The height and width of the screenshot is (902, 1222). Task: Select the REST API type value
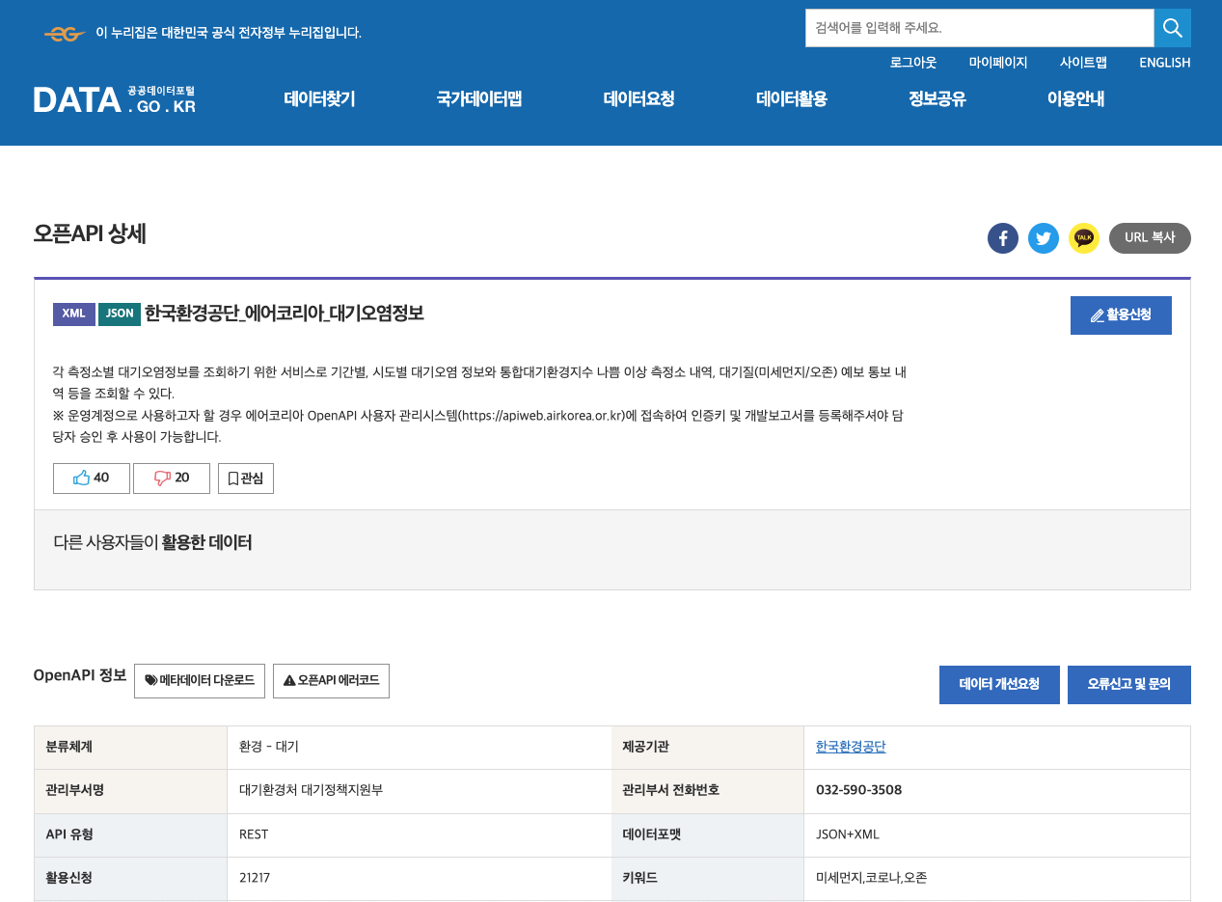[x=254, y=834]
